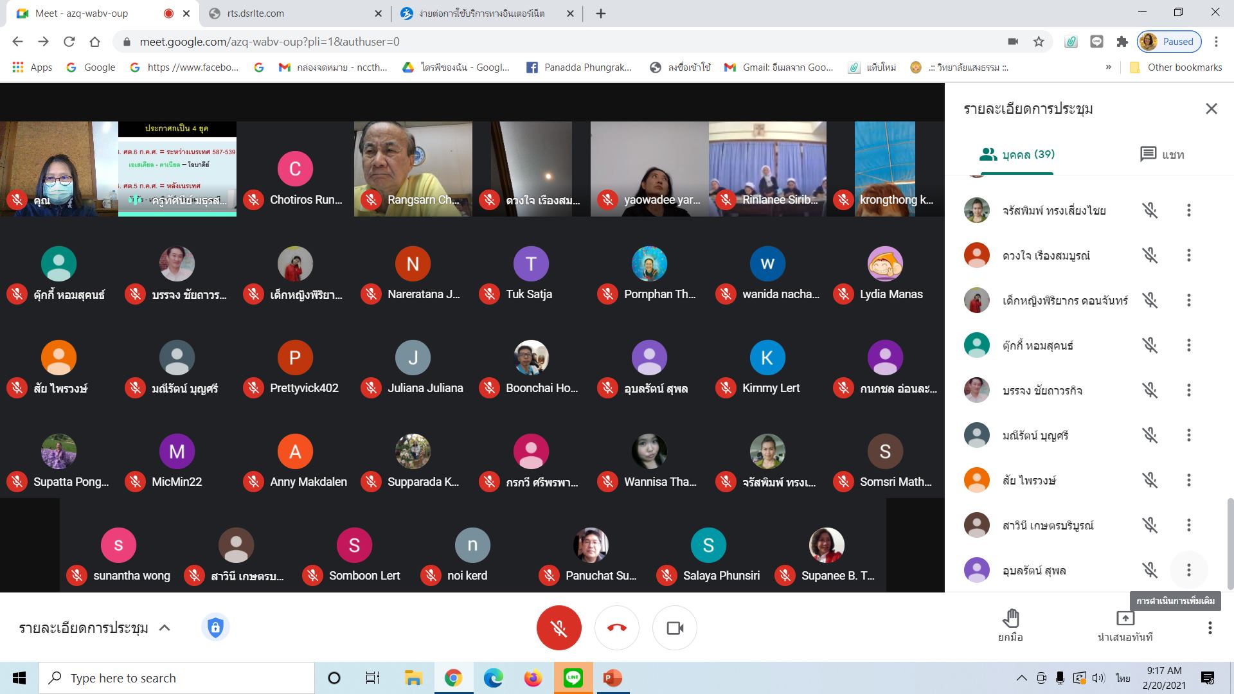Mute บรรจง ชัยถาวรกิจ in participant list

pos(1150,390)
